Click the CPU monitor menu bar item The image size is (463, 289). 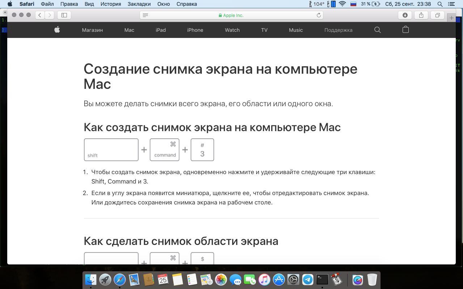[331, 4]
